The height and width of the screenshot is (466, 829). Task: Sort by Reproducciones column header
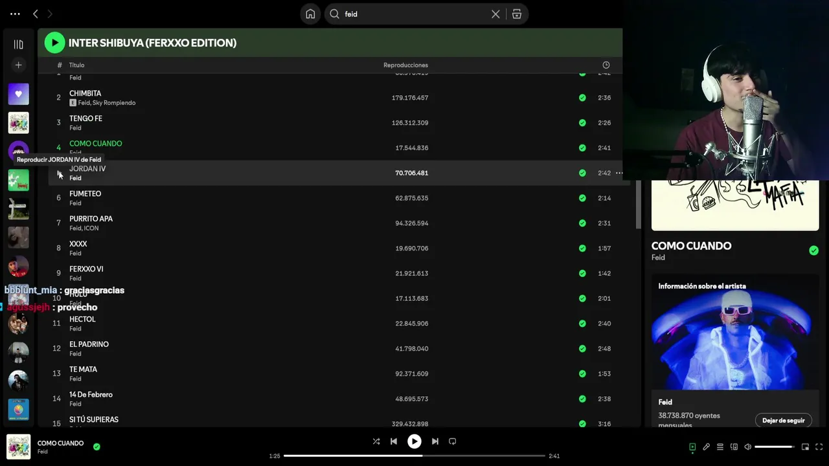[405, 65]
